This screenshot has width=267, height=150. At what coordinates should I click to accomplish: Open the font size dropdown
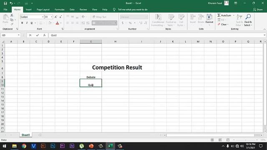click(52, 17)
